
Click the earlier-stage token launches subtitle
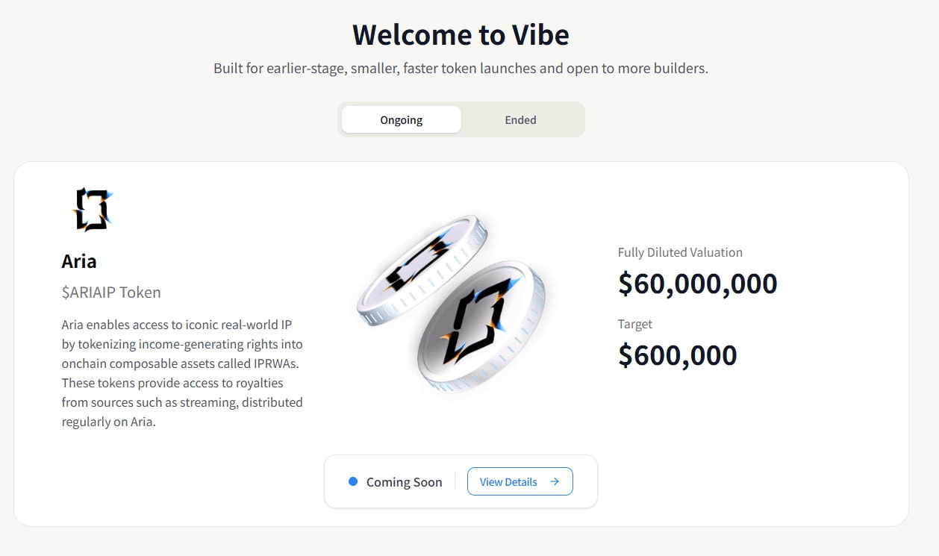coord(461,69)
